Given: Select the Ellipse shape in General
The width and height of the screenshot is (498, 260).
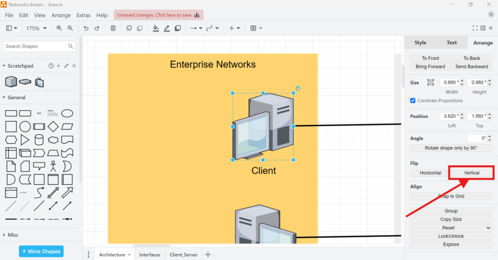Looking at the screenshot, I should click(x=67, y=113).
